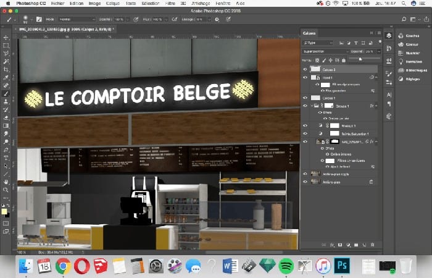
Task: Open the brush Mode dropdown (Normal)
Action: pyautogui.click(x=77, y=19)
